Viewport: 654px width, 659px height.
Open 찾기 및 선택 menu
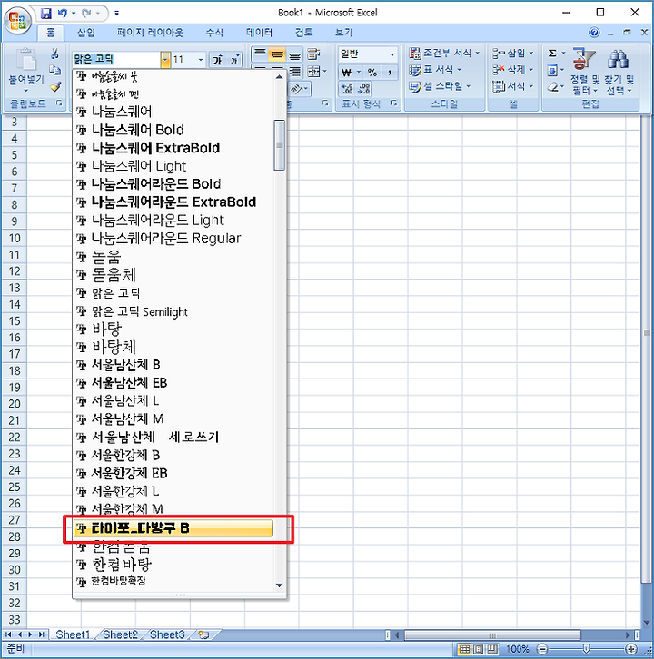point(619,72)
